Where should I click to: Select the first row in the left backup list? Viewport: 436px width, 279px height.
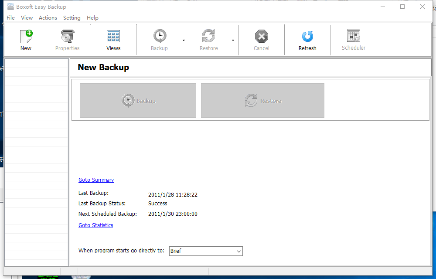36,64
